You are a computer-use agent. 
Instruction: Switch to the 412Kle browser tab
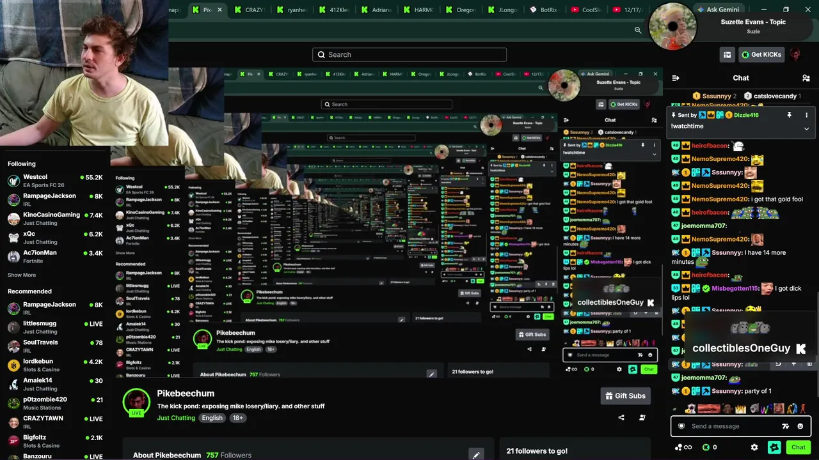click(x=333, y=10)
